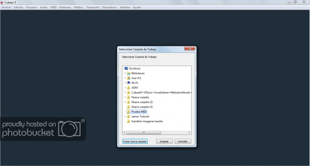Select the Mi Pc label

135,83
